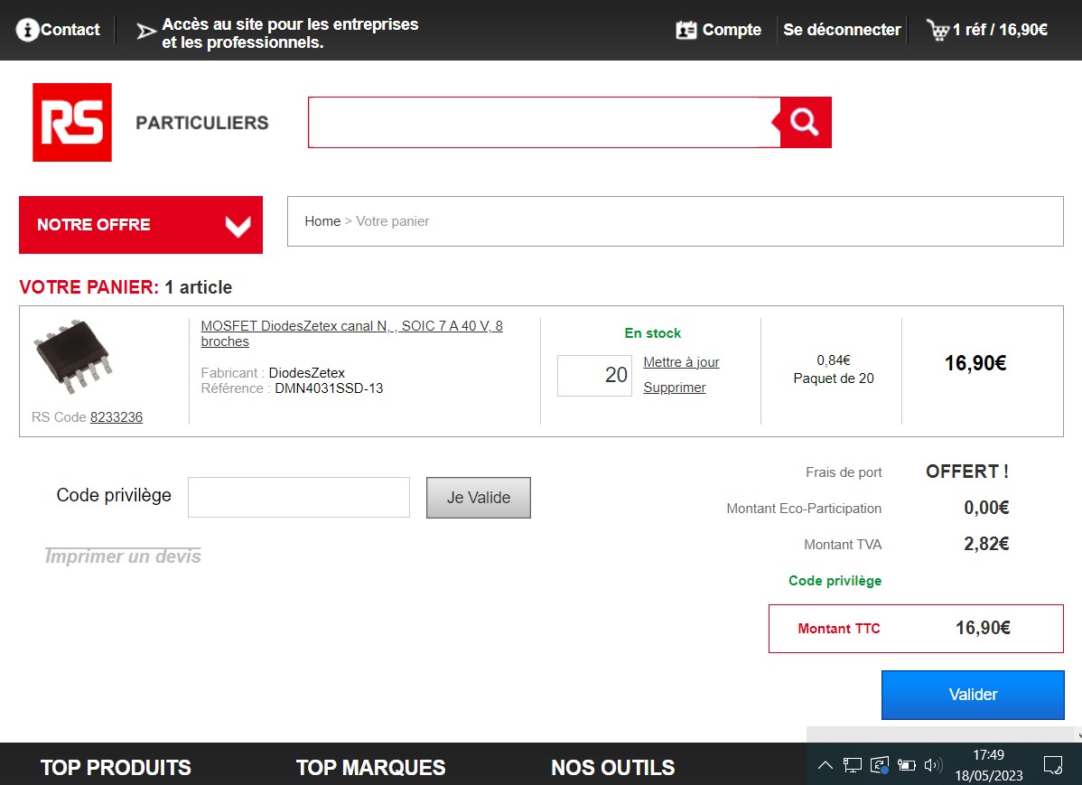This screenshot has width=1082, height=785.
Task: Click the red magnifier search button
Action: (x=805, y=122)
